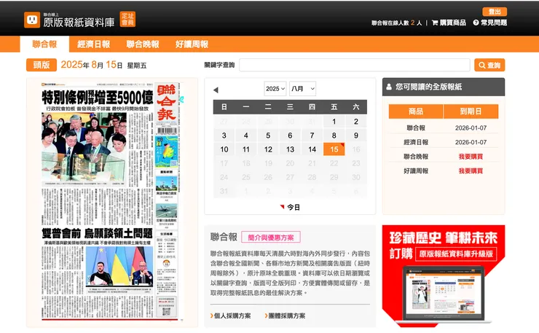Click the 商品 column header
Viewport: 539px width, 333px height.
416,111
